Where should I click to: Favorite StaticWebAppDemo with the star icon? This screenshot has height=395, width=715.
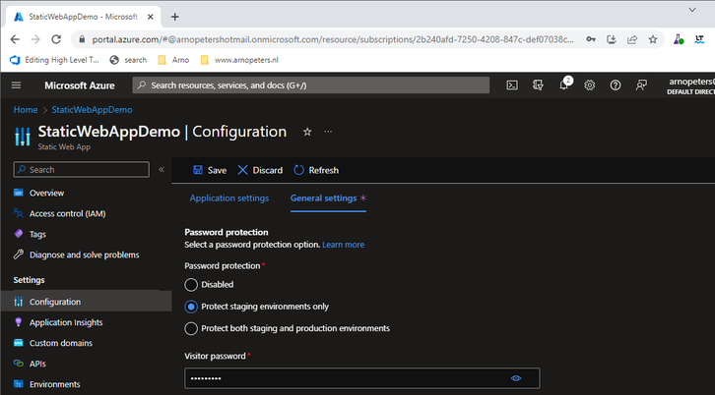pos(307,132)
